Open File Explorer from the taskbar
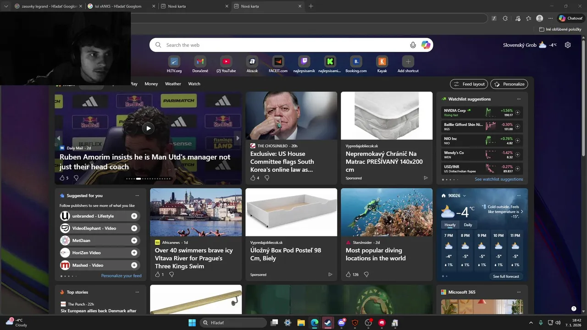Screen dimensions: 587x330 pyautogui.click(x=301, y=323)
